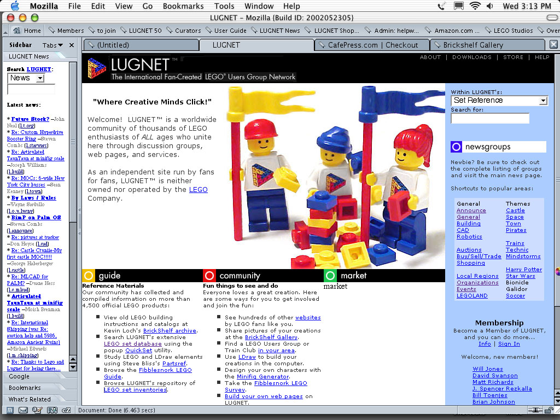Click the yellow circle guide icon
The width and height of the screenshot is (560, 420).
tap(88, 276)
